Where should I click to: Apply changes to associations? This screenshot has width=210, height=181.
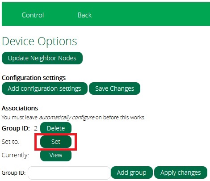click(181, 173)
